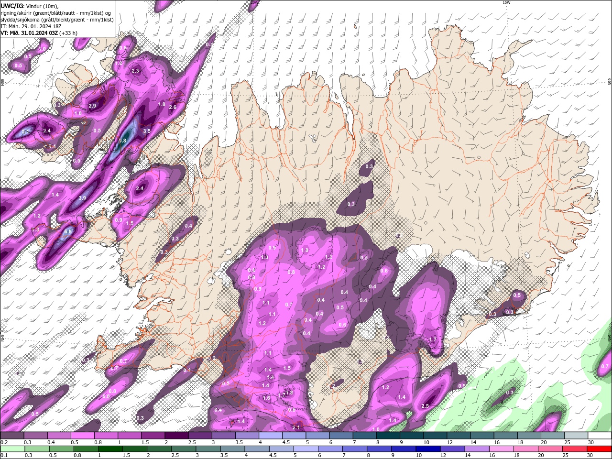Click the '0.2' label in the purple legend row
This screenshot has height=459, width=612.
coord(4,442)
